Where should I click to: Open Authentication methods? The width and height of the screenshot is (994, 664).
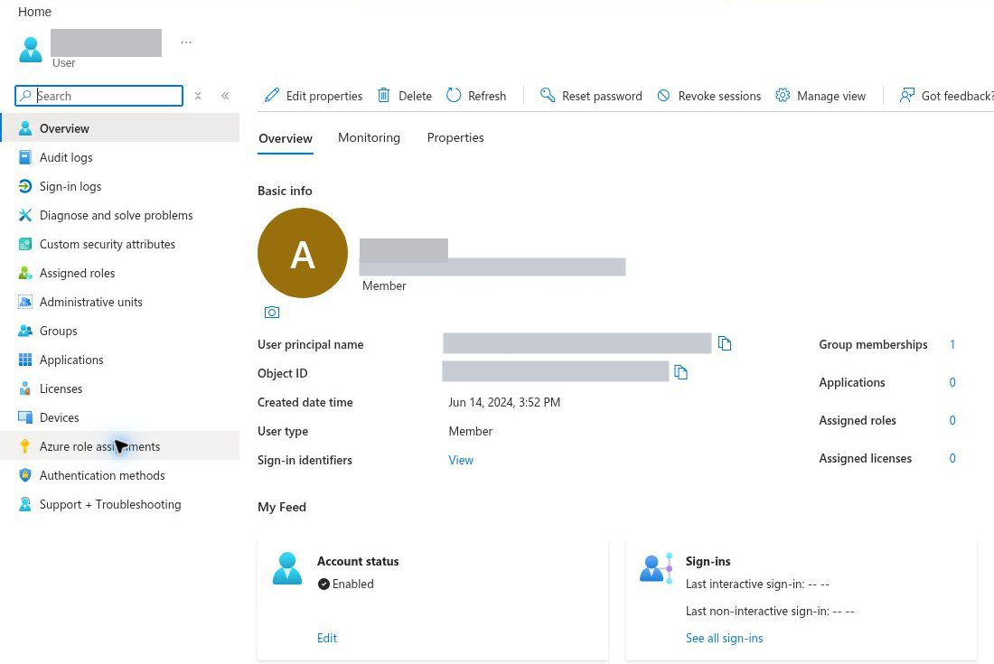(120, 475)
